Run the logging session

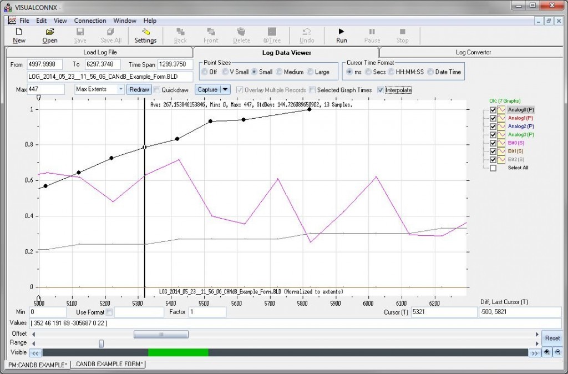(341, 36)
